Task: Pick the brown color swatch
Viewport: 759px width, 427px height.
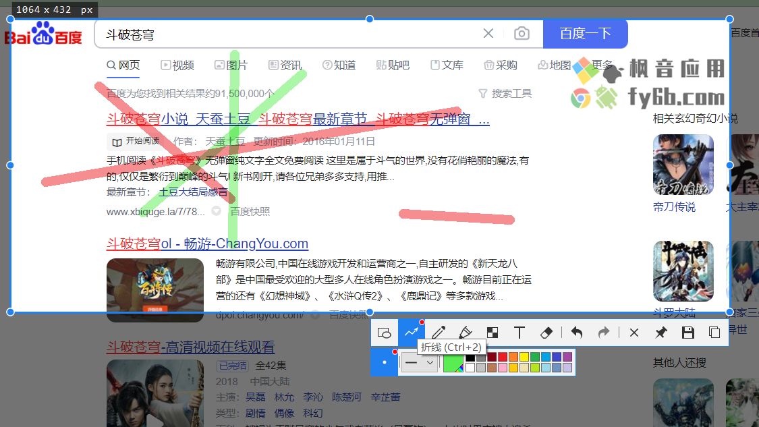Action: tap(492, 368)
